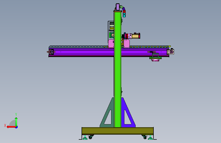Click the red X axis arrow
The image size is (221, 143).
[11, 127]
